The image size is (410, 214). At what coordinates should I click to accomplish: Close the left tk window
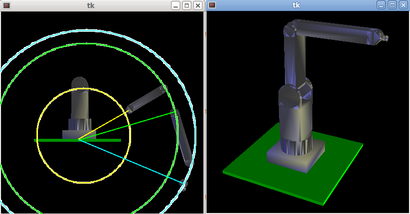click(x=198, y=6)
